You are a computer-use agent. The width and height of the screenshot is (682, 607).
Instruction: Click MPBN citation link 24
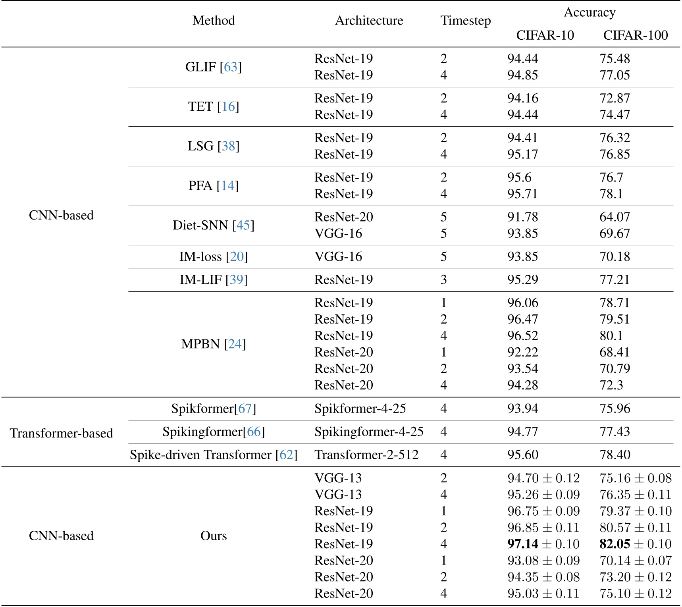[235, 344]
